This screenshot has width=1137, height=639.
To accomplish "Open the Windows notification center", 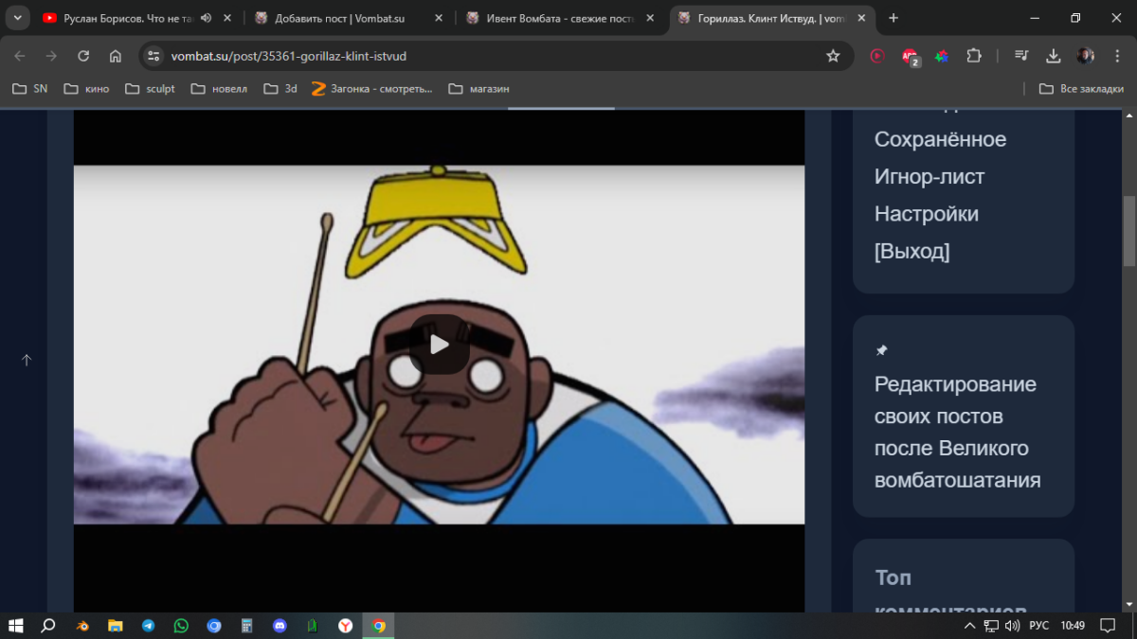I will tap(1107, 626).
